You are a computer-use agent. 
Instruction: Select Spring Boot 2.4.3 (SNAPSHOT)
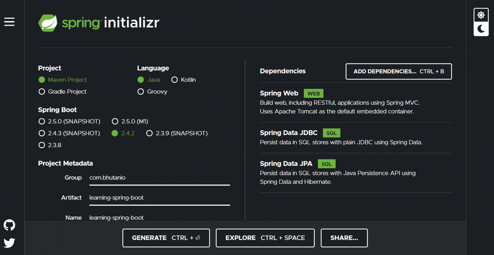pyautogui.click(x=69, y=133)
